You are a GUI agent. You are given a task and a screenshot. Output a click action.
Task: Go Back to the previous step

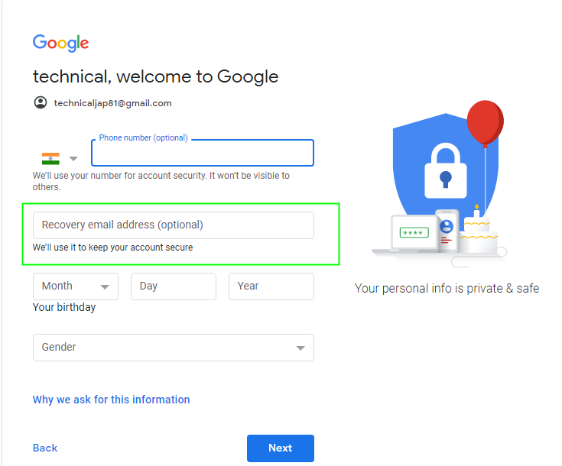tap(45, 448)
